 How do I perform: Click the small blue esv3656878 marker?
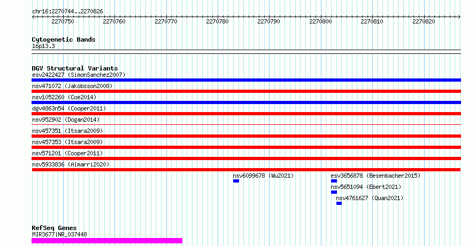coord(334,181)
